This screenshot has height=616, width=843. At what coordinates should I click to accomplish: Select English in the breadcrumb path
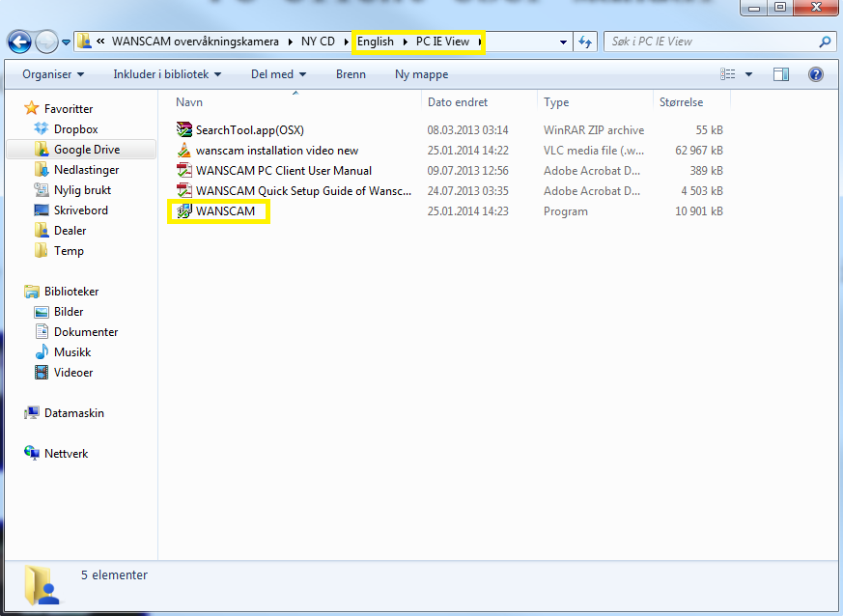(x=376, y=42)
